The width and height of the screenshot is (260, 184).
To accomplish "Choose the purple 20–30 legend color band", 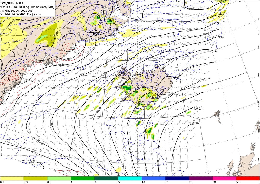I will coord(201,178).
